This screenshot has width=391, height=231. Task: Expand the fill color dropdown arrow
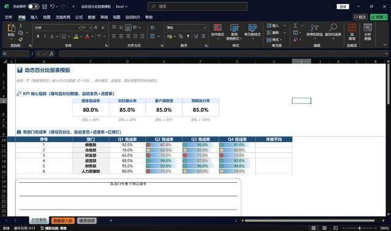coord(81,37)
